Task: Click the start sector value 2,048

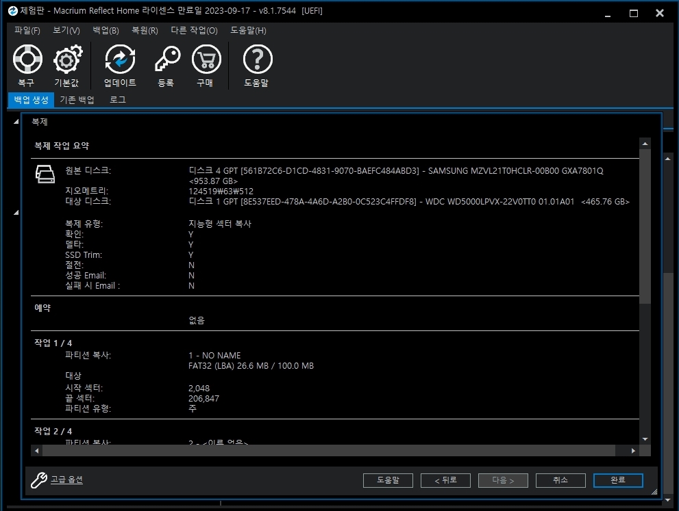Action: (x=199, y=389)
